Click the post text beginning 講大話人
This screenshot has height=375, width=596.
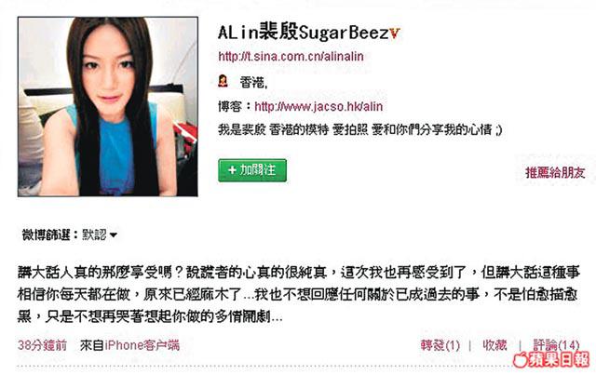pos(299,294)
